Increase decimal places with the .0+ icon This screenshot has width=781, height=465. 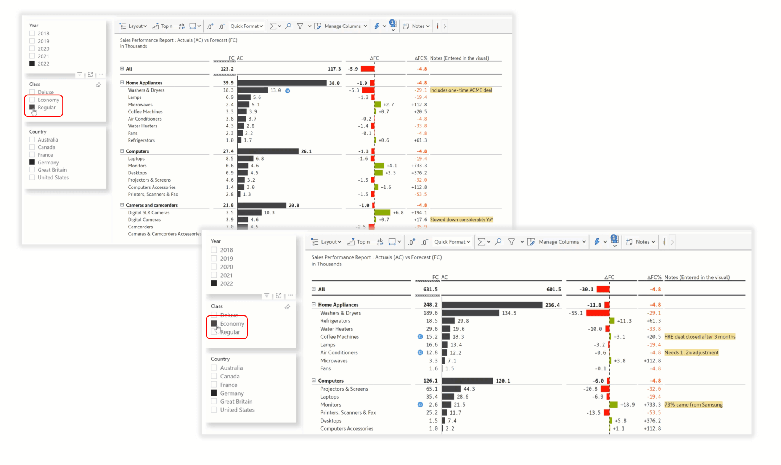point(210,26)
